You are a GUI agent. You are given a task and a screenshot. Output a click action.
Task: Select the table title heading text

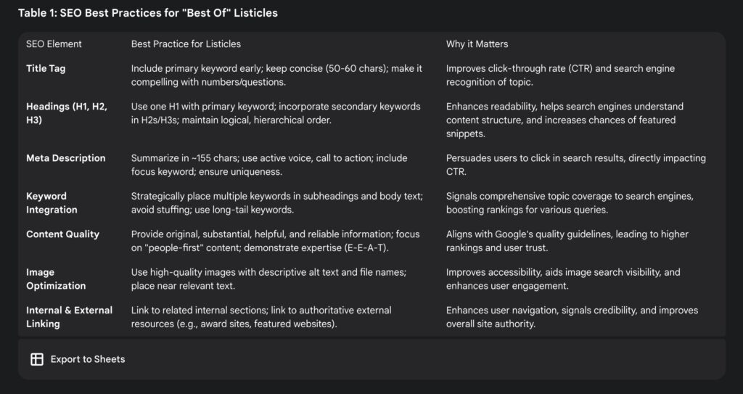pyautogui.click(x=148, y=13)
